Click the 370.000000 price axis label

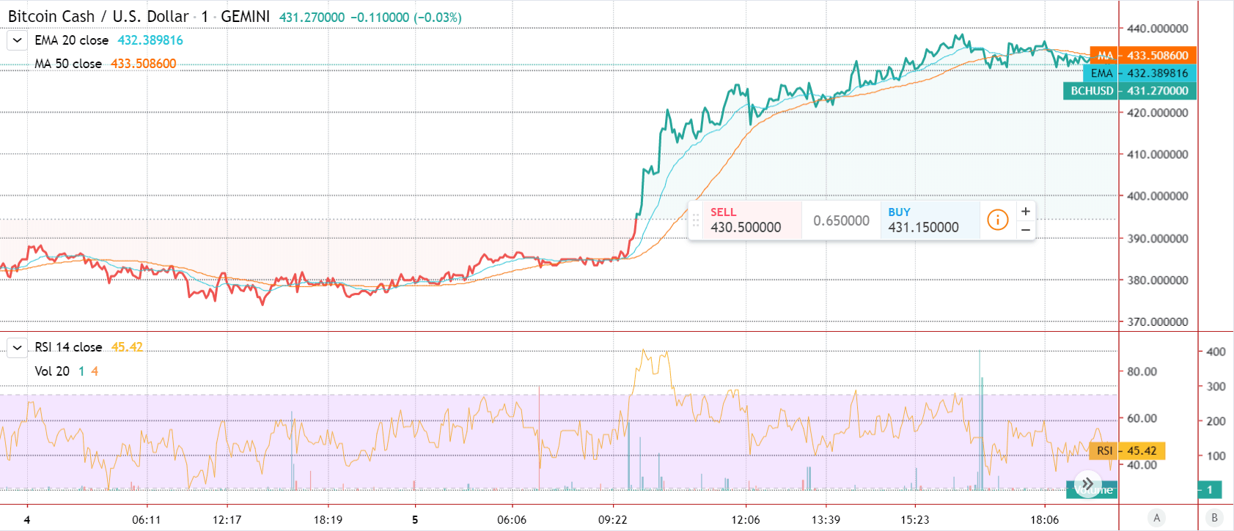coord(1157,322)
